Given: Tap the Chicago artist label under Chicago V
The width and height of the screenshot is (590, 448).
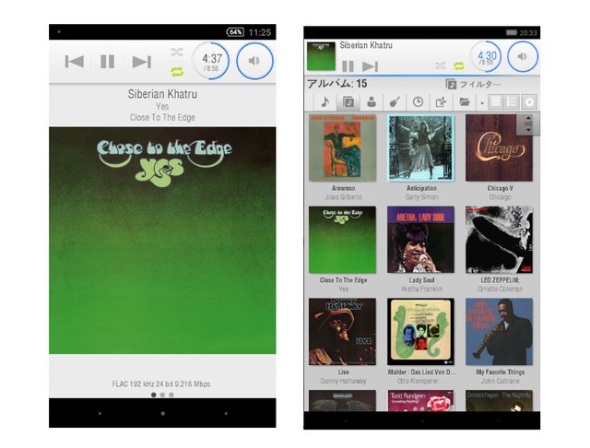Looking at the screenshot, I should pyautogui.click(x=500, y=197).
